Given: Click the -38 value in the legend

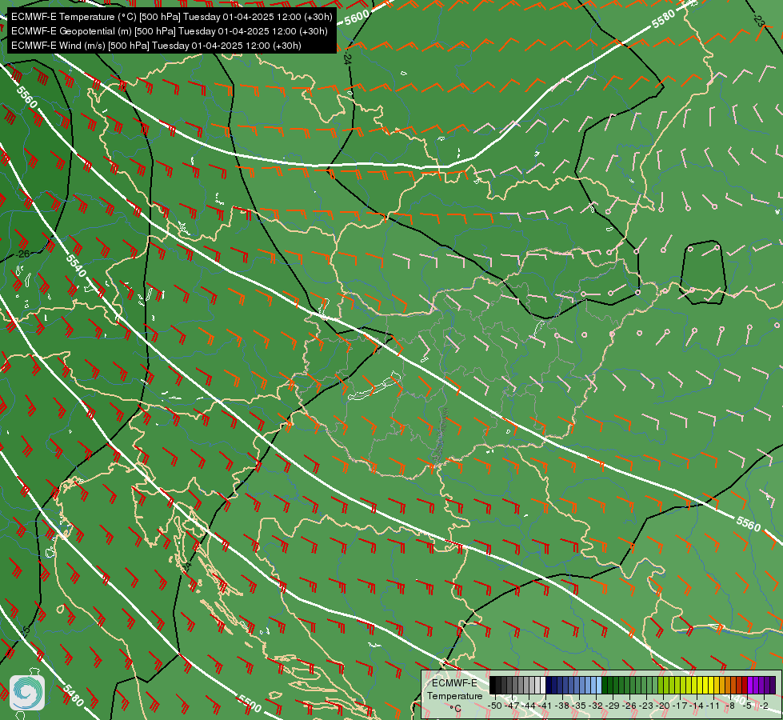Looking at the screenshot, I should pyautogui.click(x=561, y=706).
